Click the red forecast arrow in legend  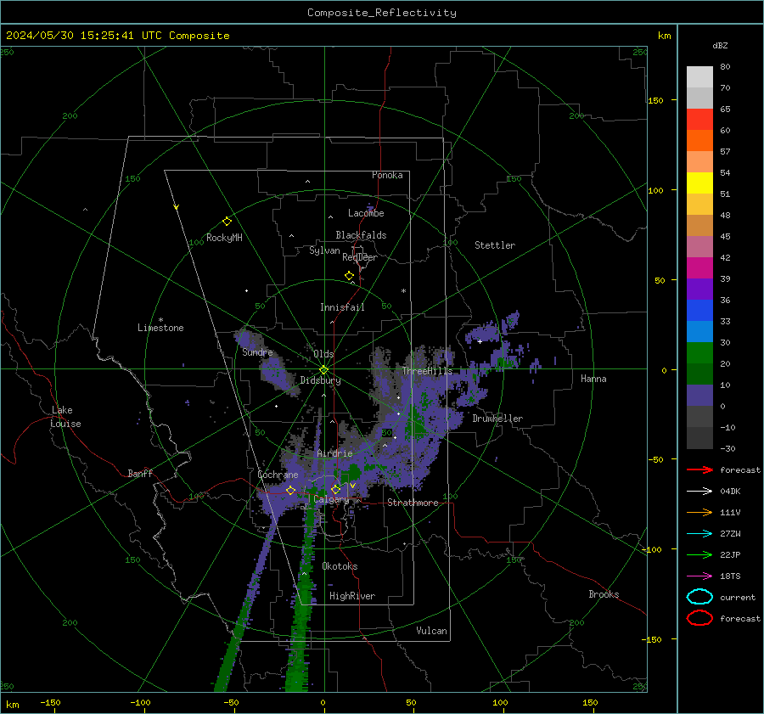pos(699,469)
